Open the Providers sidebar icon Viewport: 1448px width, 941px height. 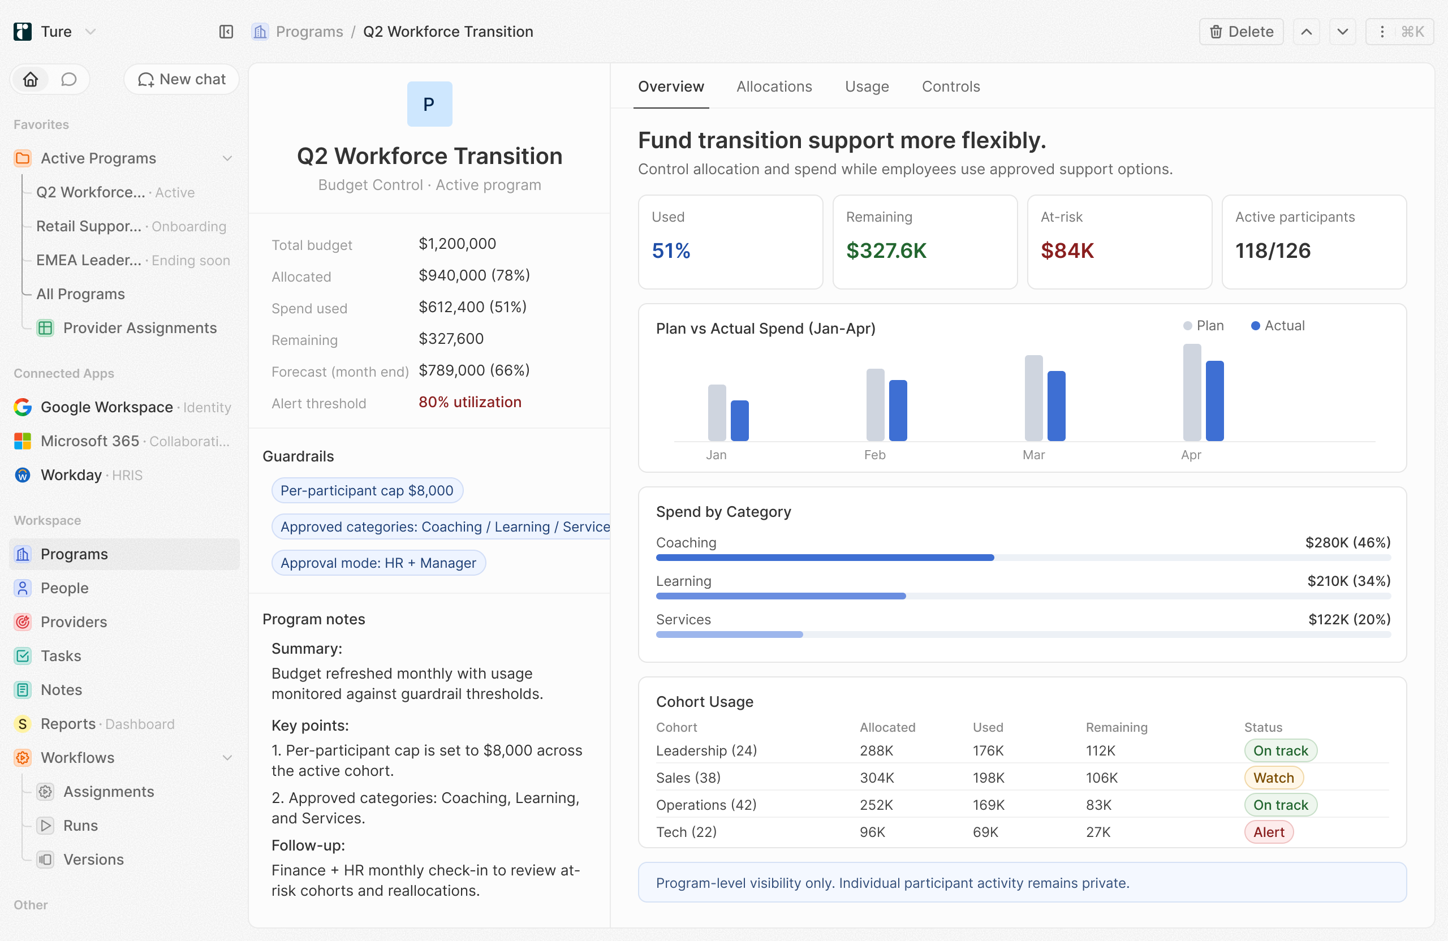[x=23, y=621]
